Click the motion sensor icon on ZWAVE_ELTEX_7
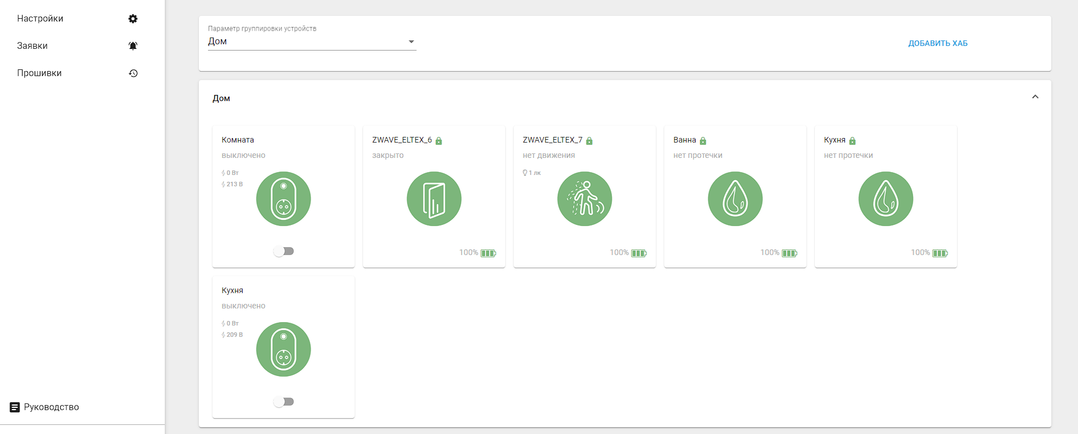This screenshot has width=1078, height=434. pyautogui.click(x=585, y=199)
